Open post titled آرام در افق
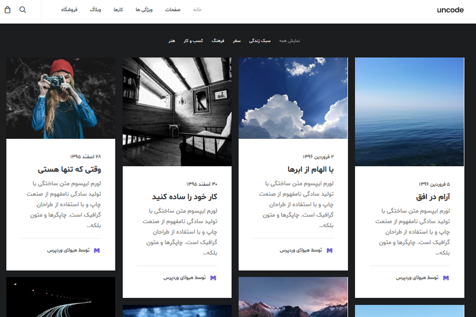The image size is (476, 317). click(433, 197)
